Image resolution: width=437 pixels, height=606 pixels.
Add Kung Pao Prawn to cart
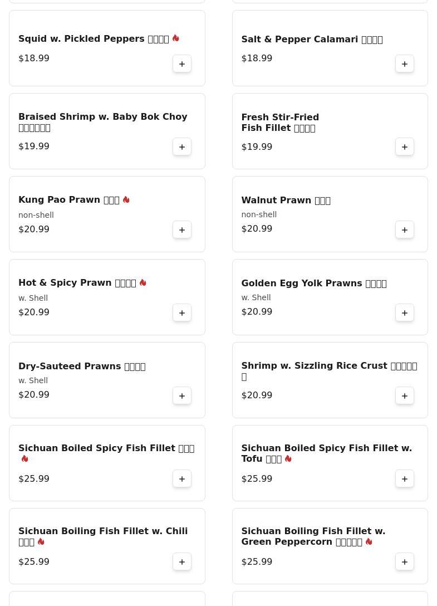click(x=182, y=230)
